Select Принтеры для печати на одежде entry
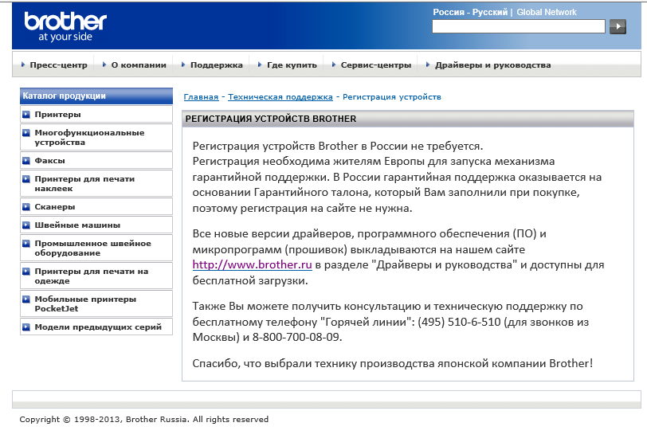 pyautogui.click(x=96, y=276)
